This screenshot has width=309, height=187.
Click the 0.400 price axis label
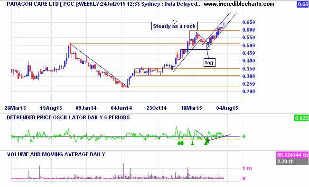tap(249, 61)
